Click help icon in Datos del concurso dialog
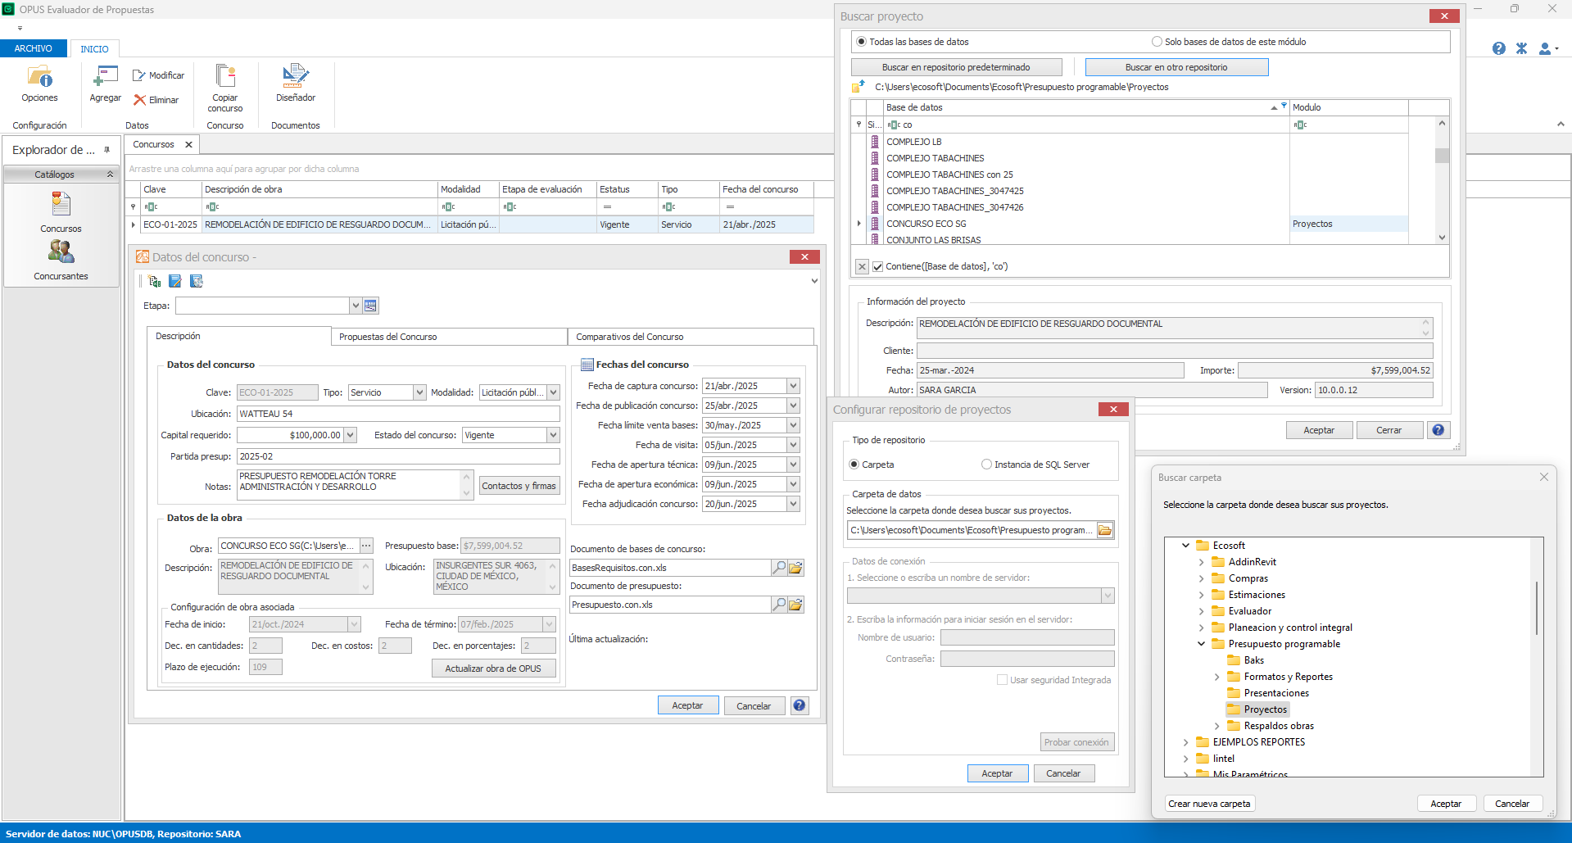Screen dimensions: 1572x843 pos(800,705)
